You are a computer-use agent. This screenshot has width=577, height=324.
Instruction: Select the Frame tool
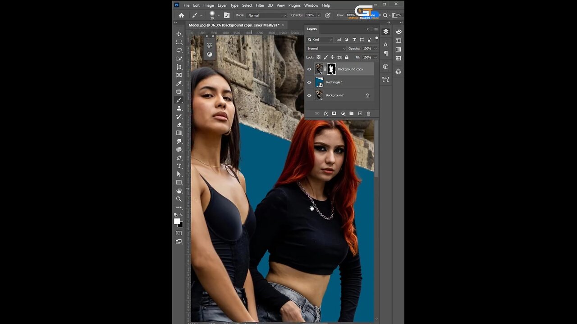[179, 75]
